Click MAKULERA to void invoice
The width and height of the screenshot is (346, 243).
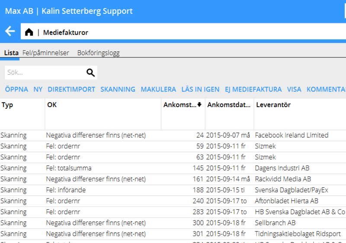point(158,89)
